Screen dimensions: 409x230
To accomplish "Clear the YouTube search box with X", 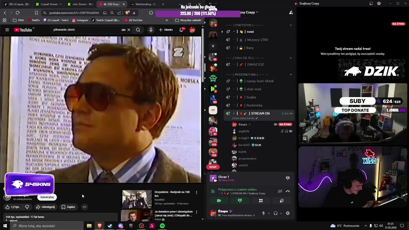I will point(129,30).
